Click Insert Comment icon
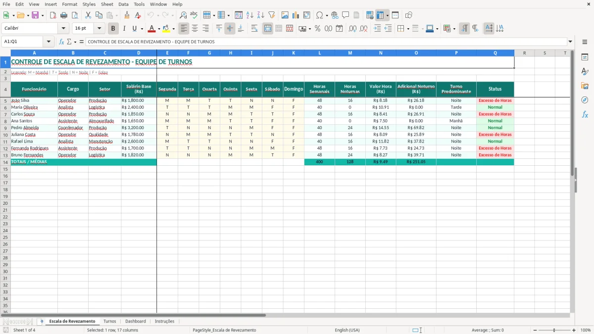 pyautogui.click(x=346, y=15)
